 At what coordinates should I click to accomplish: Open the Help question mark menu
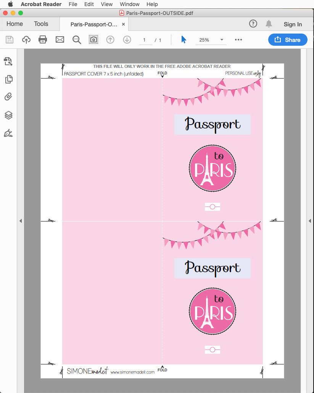point(253,24)
